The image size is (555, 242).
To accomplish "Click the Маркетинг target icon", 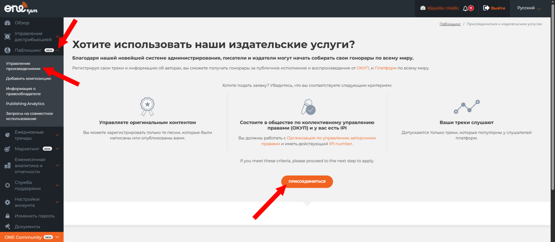I will [x=7, y=149].
